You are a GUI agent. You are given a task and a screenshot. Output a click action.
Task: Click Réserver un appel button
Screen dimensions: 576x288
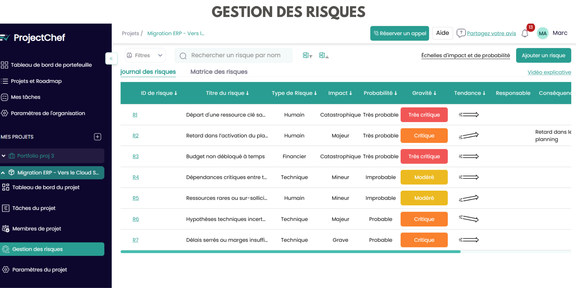pyautogui.click(x=399, y=33)
